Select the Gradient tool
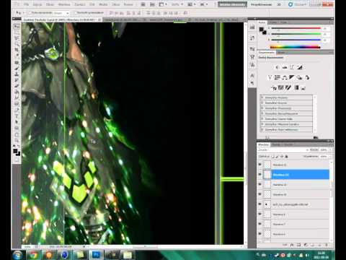This screenshot has width=346, height=260. [x=17, y=92]
